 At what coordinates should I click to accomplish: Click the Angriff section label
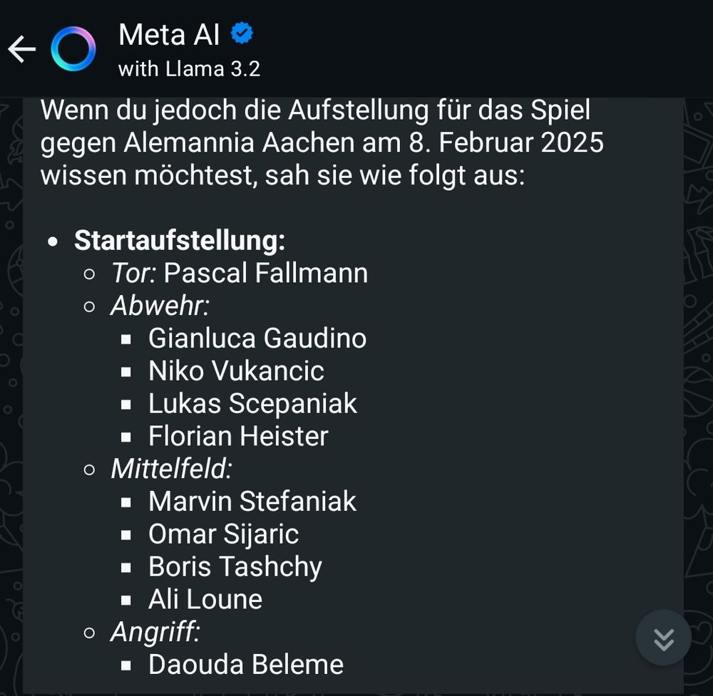pos(155,632)
